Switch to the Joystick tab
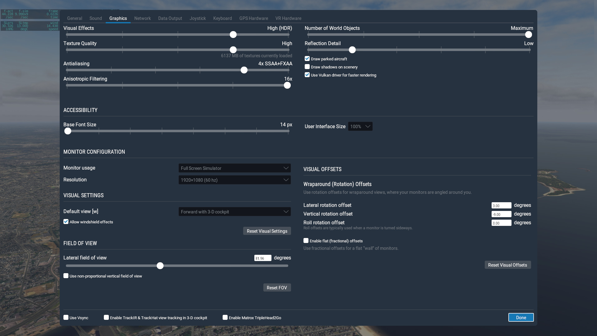597x336 pixels. point(198,18)
